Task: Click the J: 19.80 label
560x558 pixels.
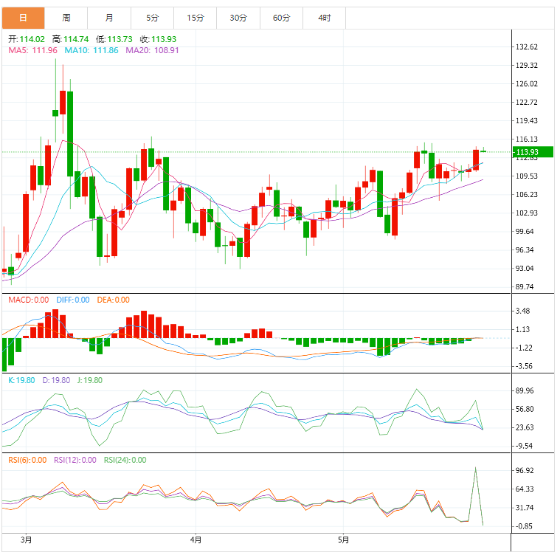Action: (x=90, y=380)
